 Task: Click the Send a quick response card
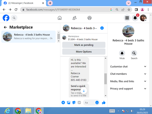click(x=79, y=91)
